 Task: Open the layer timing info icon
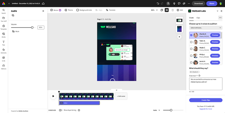point(79,110)
